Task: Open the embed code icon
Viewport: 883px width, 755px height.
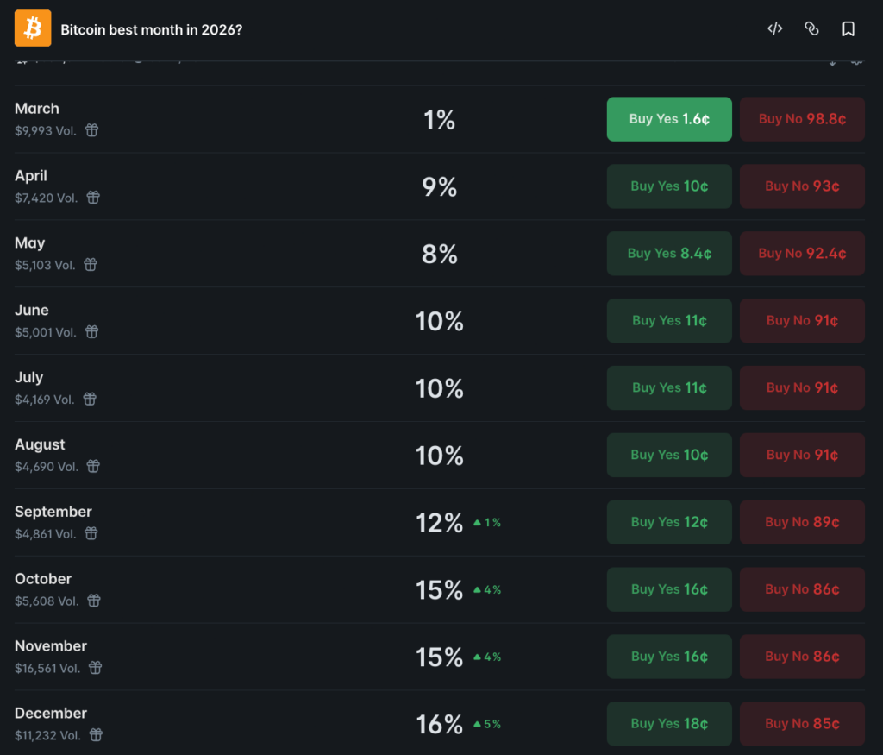Action: point(774,28)
